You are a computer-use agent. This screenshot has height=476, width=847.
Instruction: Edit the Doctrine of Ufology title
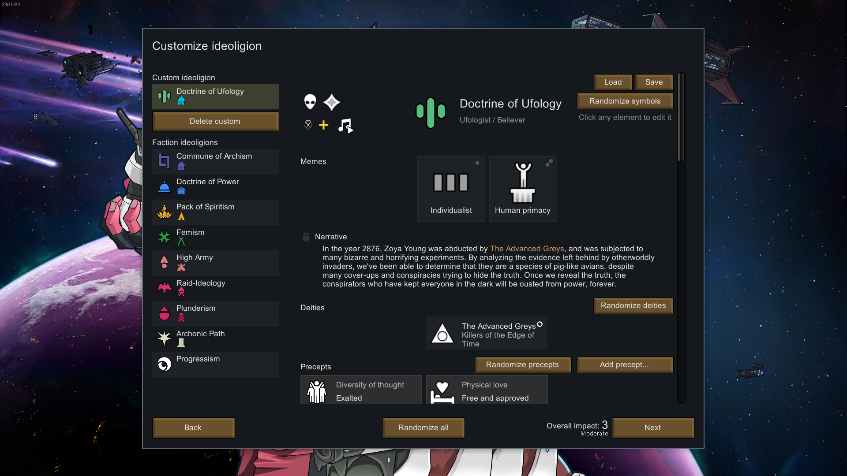[x=510, y=104]
